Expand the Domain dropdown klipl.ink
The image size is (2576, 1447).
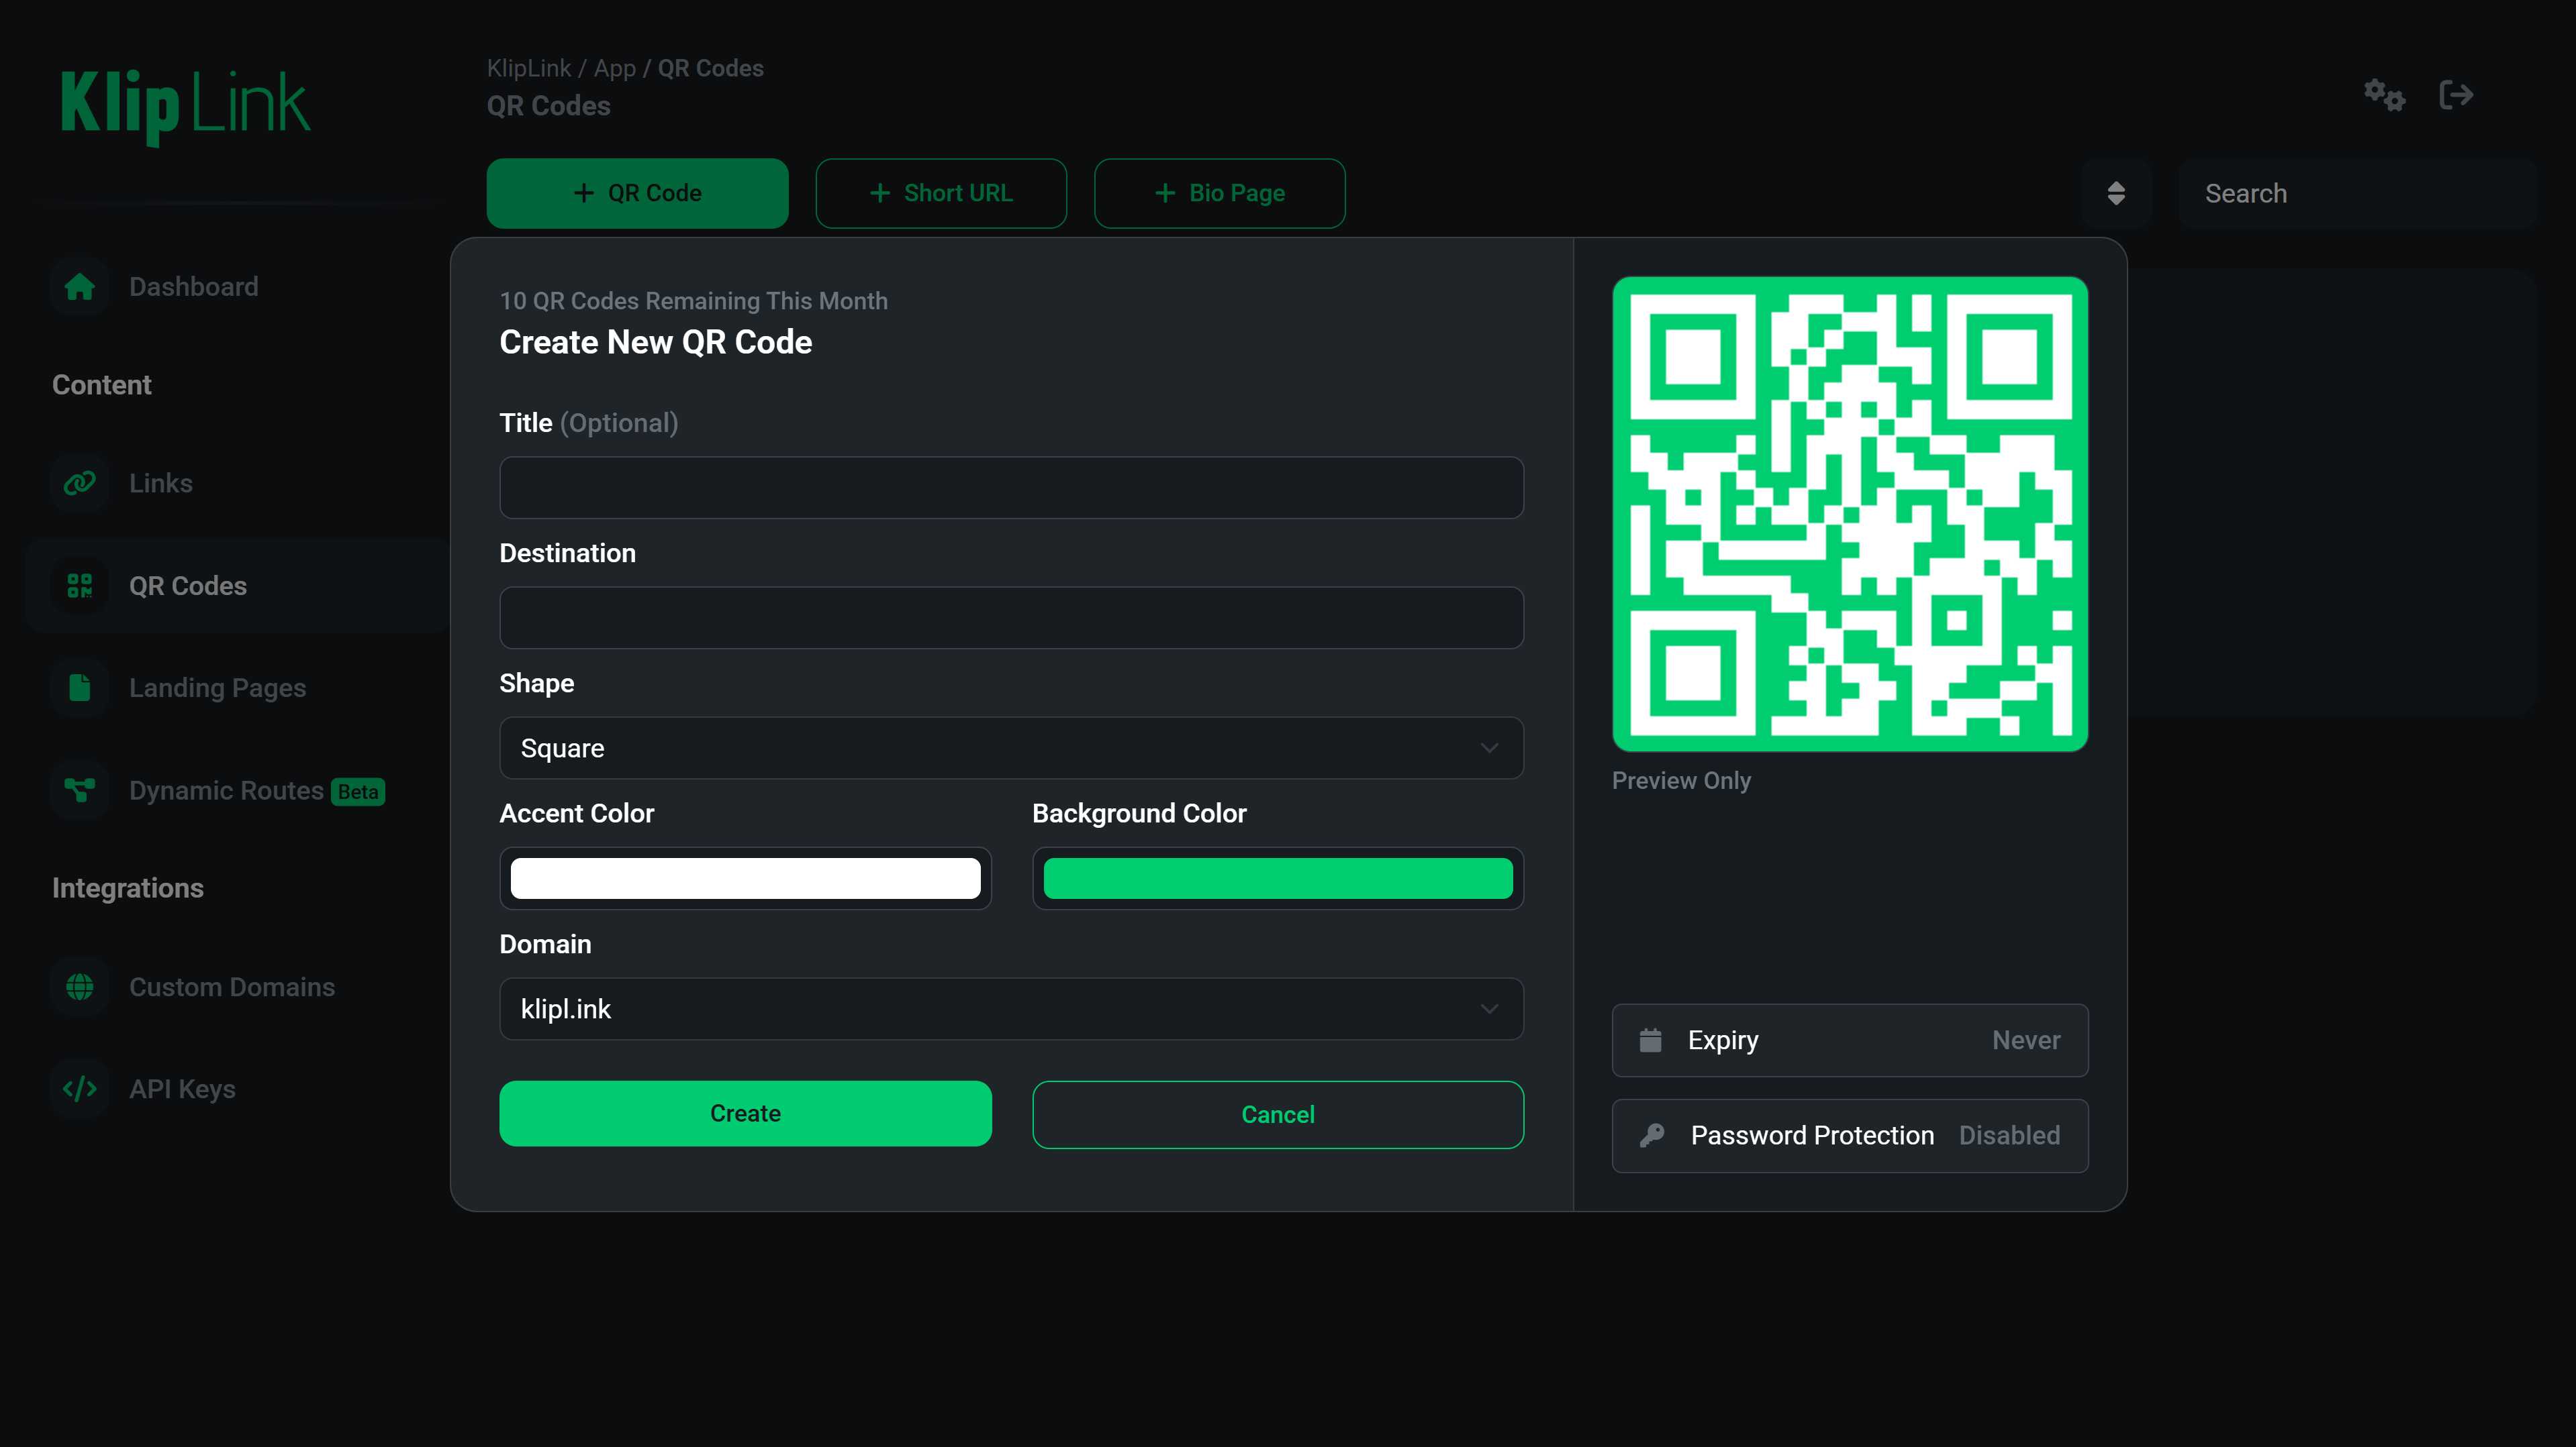pyautogui.click(x=1011, y=1008)
